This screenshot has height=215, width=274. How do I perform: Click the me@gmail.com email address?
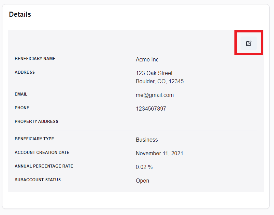[x=155, y=95]
